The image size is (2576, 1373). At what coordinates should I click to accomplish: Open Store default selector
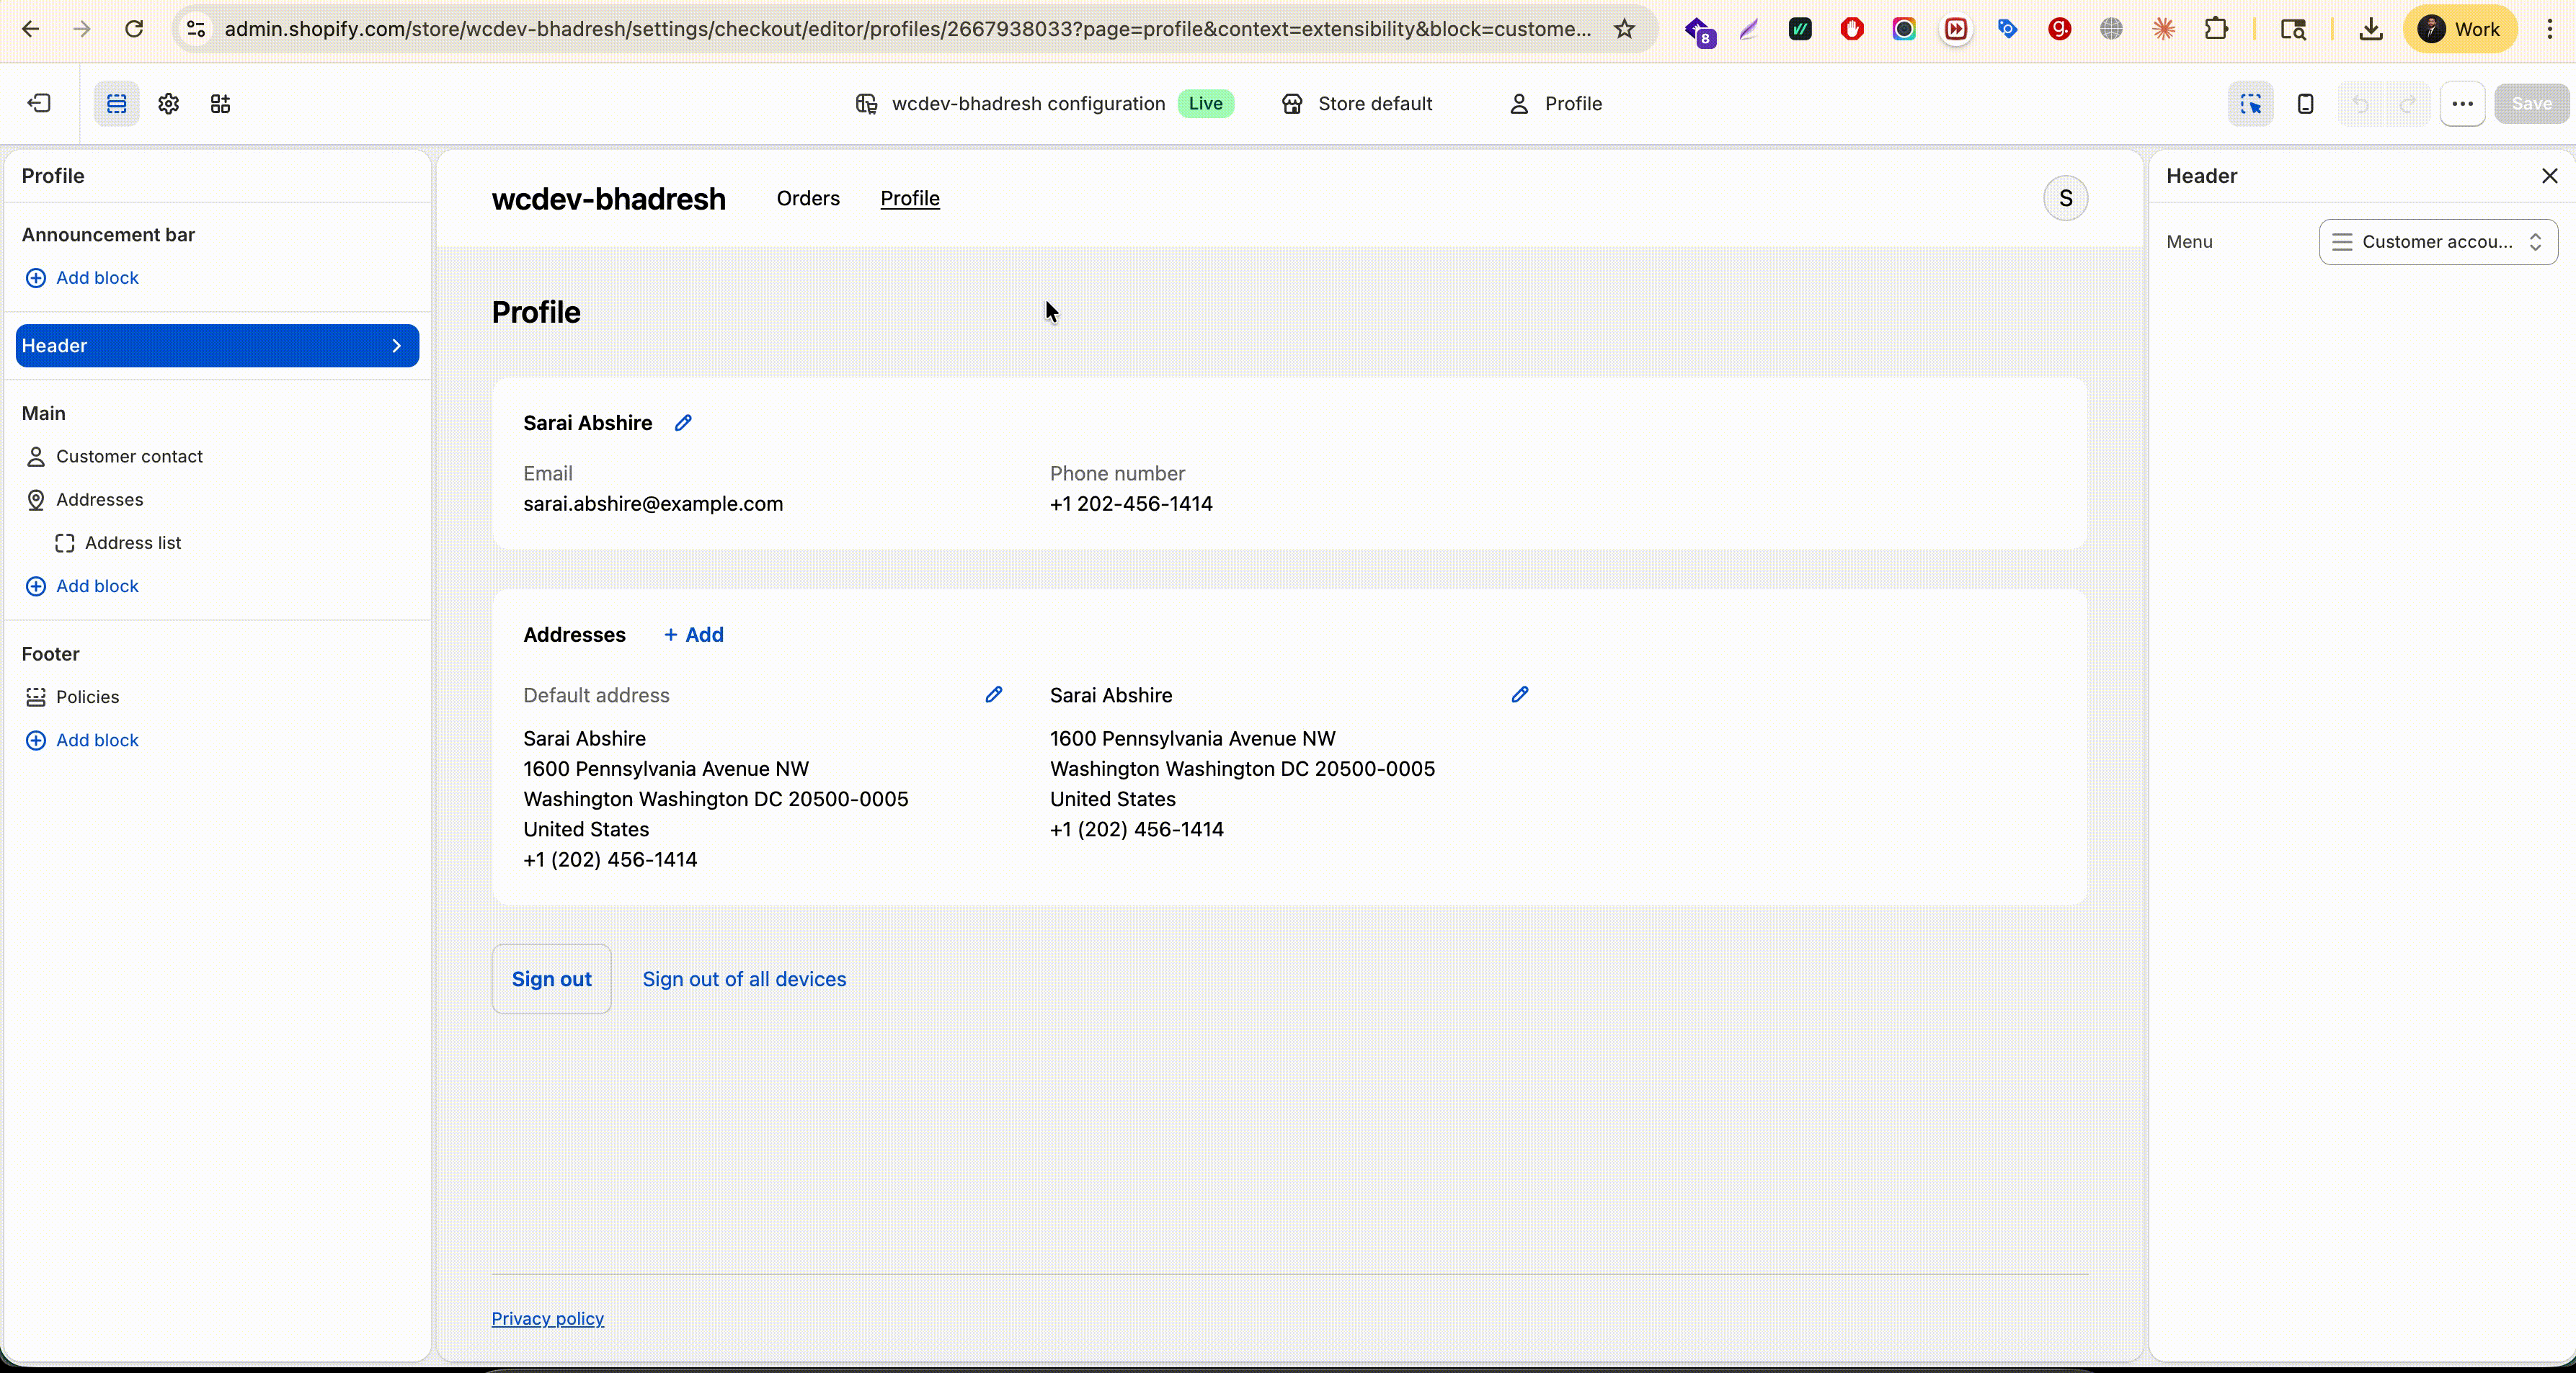(1357, 104)
